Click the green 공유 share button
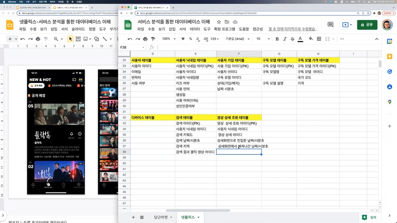397x223 pixels. [367, 25]
